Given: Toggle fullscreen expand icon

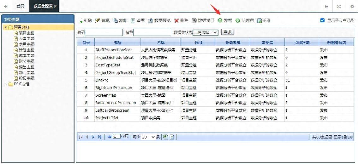Looking at the screenshot, I should [339, 6].
